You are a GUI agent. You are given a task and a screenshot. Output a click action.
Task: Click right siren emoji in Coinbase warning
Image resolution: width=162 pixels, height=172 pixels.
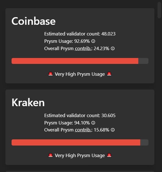pyautogui.click(x=109, y=74)
